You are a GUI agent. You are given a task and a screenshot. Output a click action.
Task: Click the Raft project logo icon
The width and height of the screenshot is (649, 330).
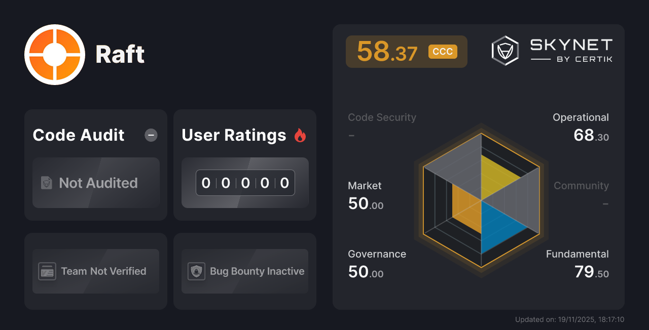[x=54, y=54]
